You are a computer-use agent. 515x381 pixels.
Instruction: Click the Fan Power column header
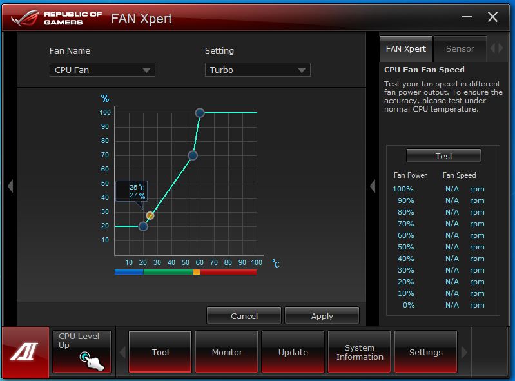(x=410, y=175)
